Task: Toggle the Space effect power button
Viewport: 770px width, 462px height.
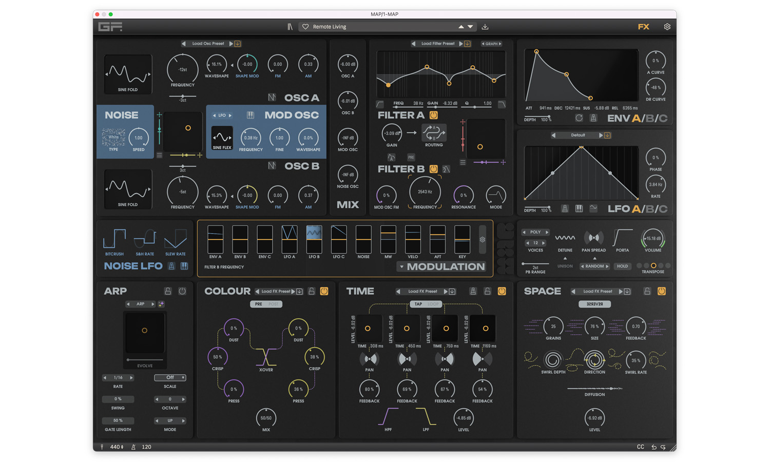Action: 662,291
